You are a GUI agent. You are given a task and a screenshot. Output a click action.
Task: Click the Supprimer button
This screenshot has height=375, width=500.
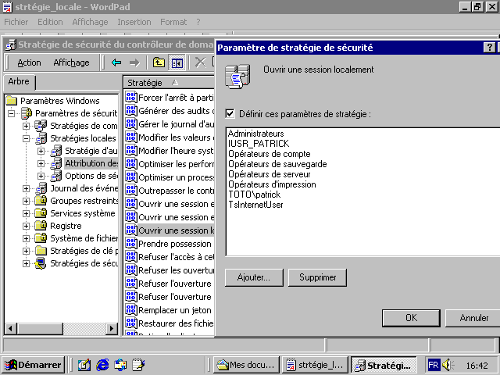pos(317,277)
